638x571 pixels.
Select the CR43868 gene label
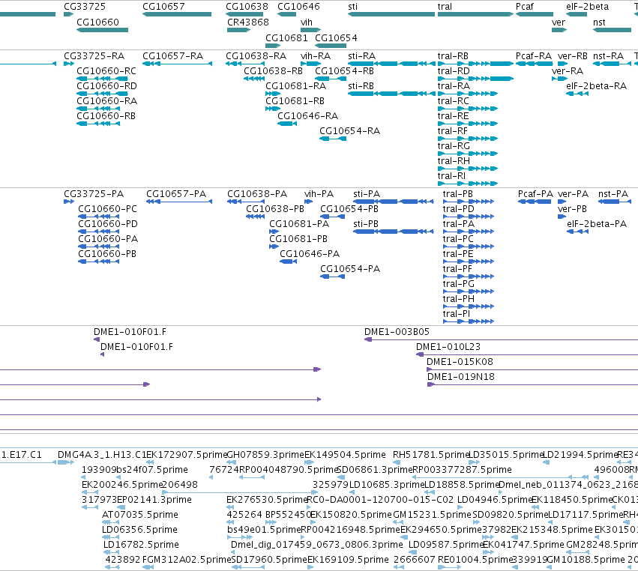[248, 22]
